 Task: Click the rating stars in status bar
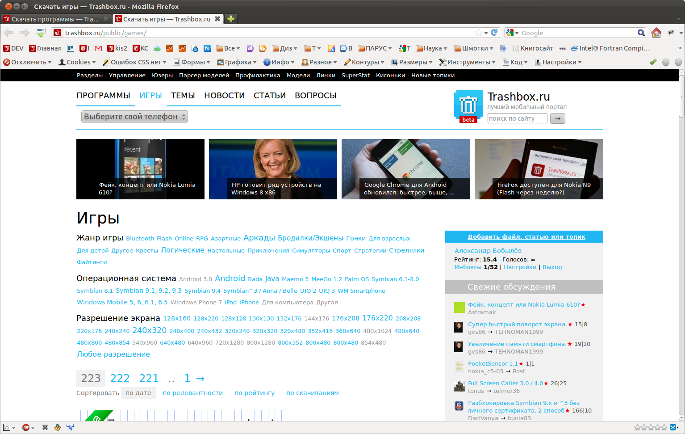pos(651,427)
